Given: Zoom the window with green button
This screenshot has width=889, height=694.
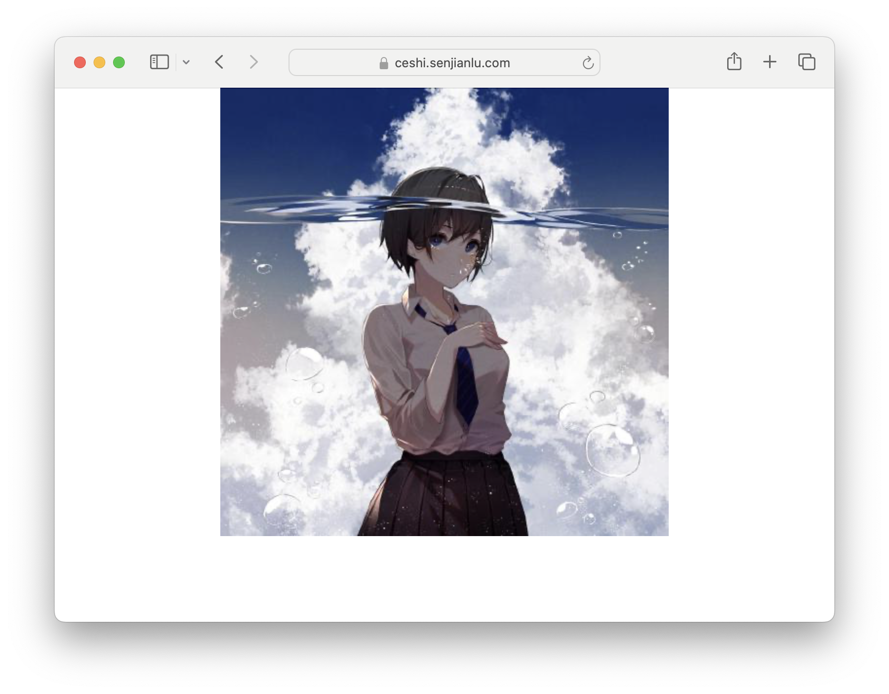Looking at the screenshot, I should (x=119, y=62).
